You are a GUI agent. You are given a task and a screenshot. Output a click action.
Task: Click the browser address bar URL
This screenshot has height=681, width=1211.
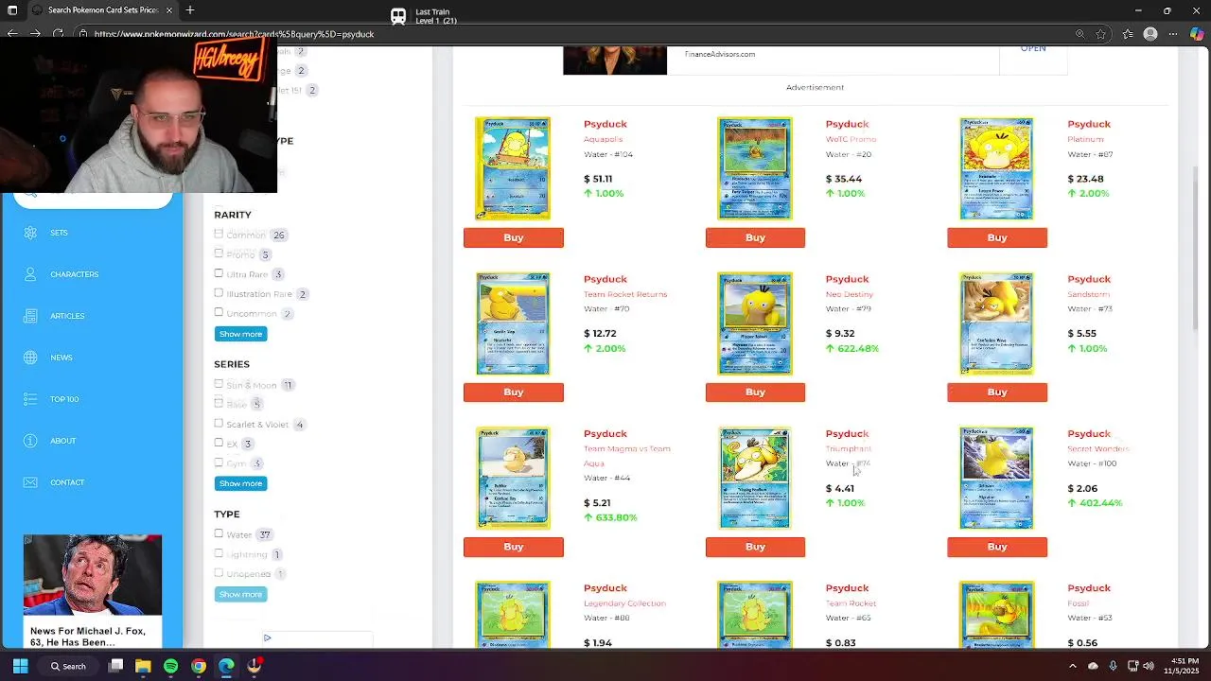click(x=234, y=34)
